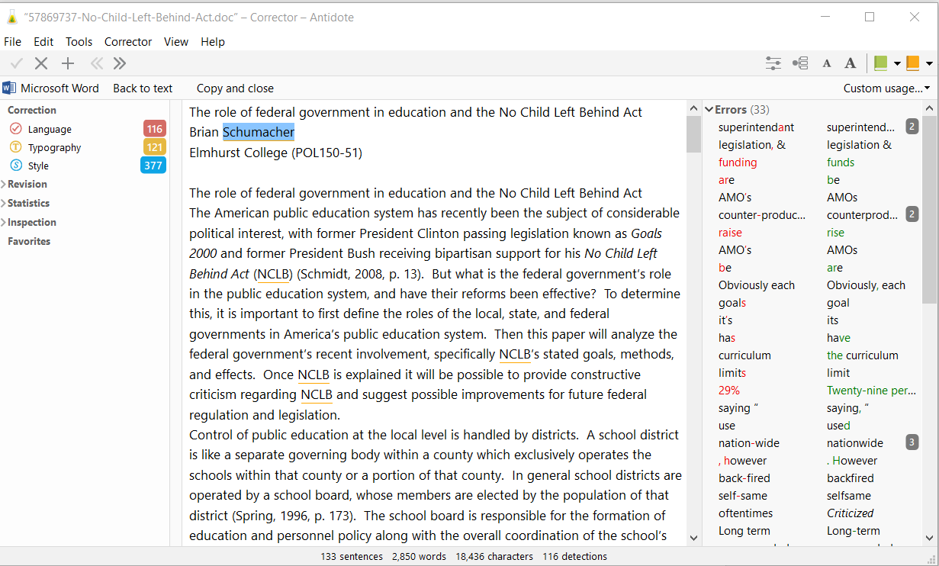Decrease text size with small A icon

826,64
